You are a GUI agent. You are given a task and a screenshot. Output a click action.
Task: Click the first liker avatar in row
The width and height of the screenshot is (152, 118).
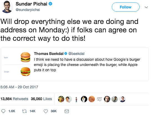[x=61, y=99]
